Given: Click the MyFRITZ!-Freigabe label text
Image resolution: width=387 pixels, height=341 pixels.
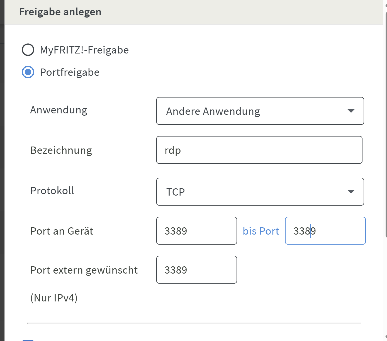Looking at the screenshot, I should click(x=84, y=50).
